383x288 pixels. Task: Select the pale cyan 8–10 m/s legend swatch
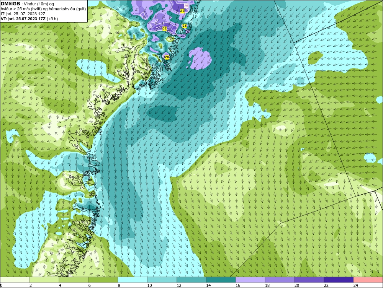coord(133,280)
